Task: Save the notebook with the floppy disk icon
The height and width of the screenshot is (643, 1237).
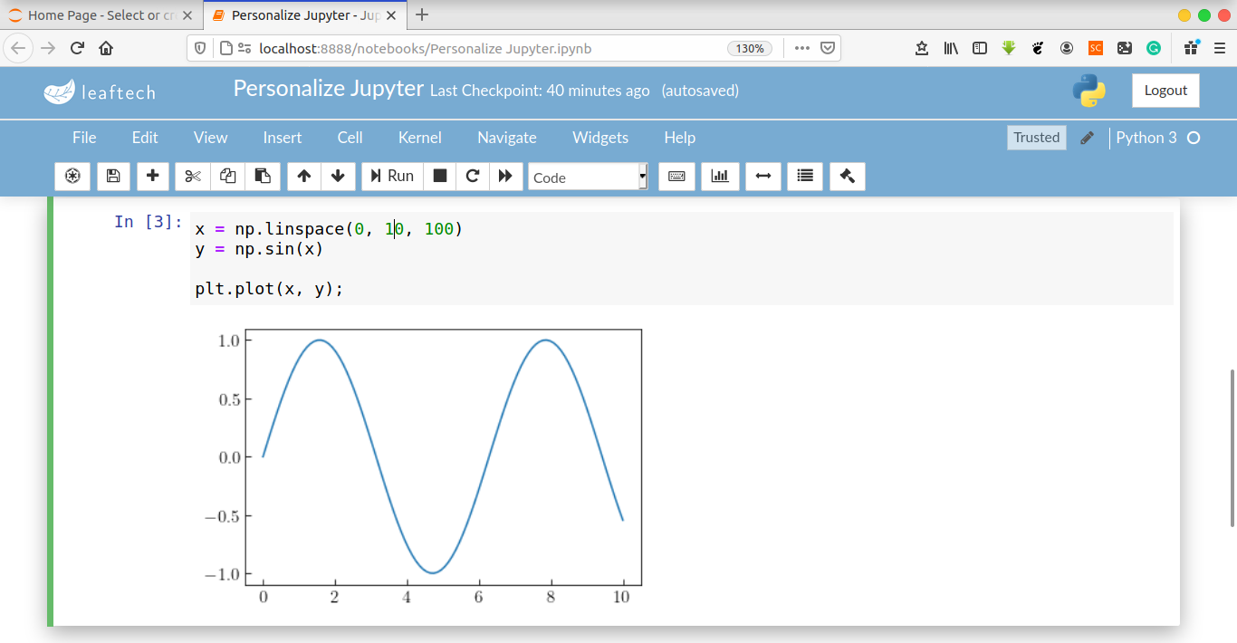Action: pos(113,177)
